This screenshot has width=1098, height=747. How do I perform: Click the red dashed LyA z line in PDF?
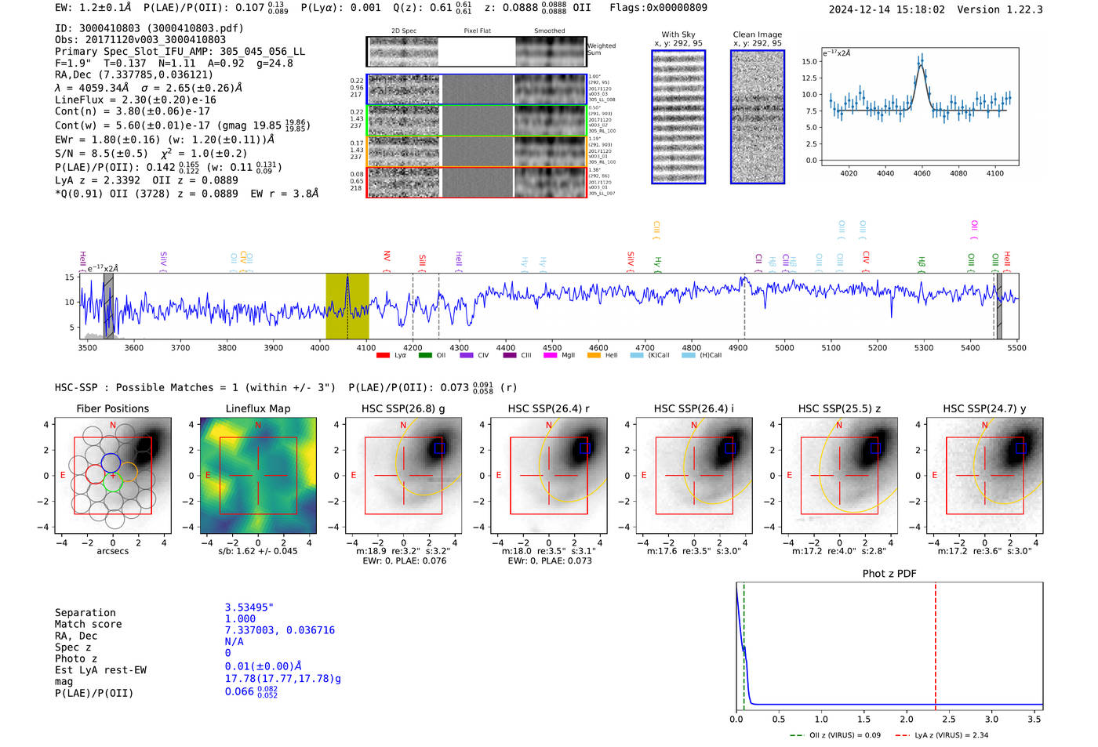tap(936, 647)
